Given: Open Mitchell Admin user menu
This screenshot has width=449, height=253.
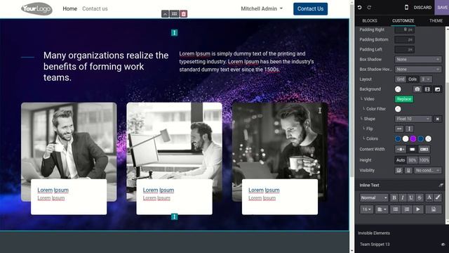Looking at the screenshot, I should click(x=262, y=8).
